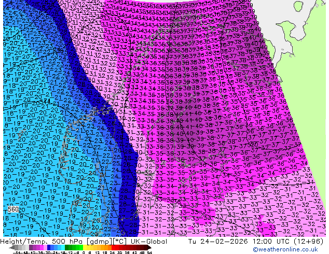Image resolution: width=329 pixels, height=254 pixels.
Task: Click the dark brown right arrow end of legend
Action: coord(149,247)
